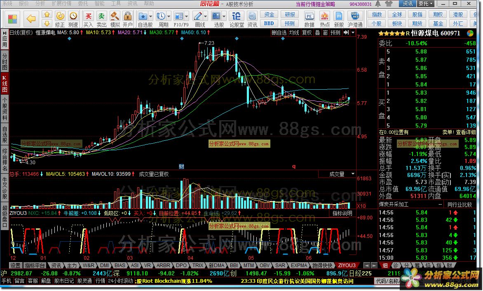Click the 资金 funds button

269,14
